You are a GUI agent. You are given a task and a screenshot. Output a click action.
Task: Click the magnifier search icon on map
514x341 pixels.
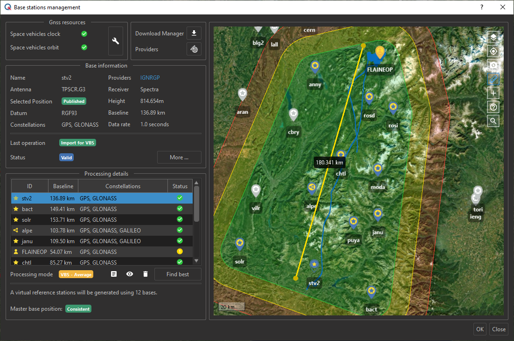pos(493,121)
